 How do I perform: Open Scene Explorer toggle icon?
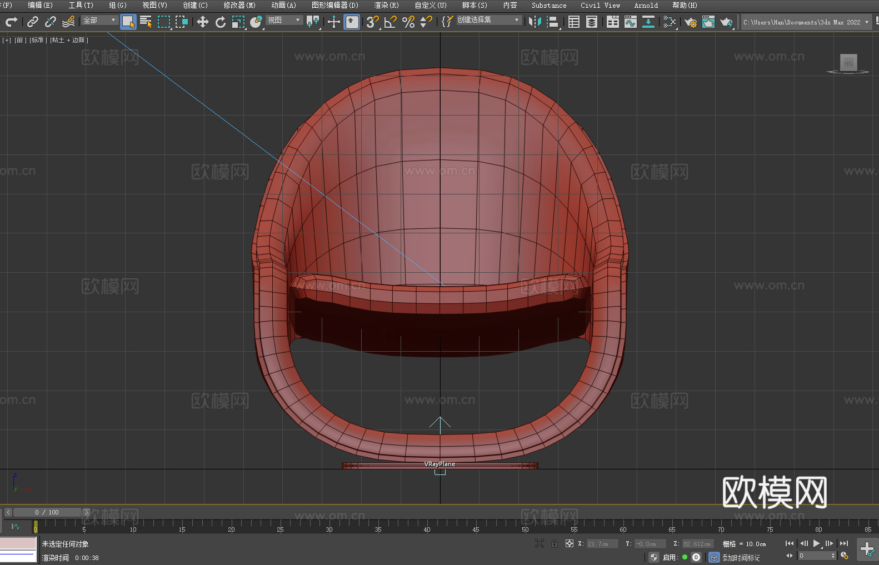point(574,22)
